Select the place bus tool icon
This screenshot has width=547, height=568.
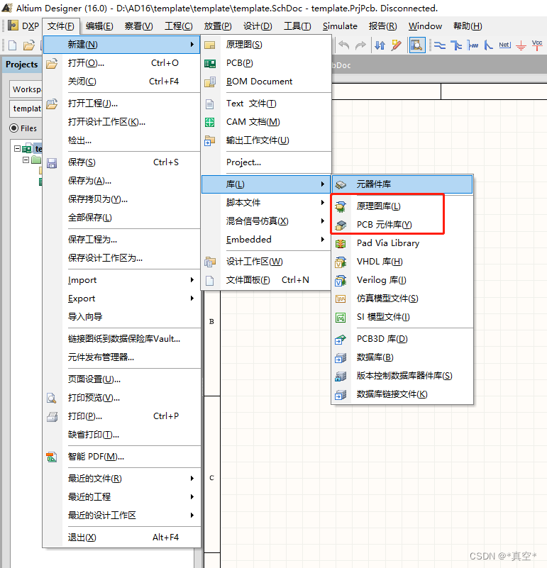tap(456, 45)
